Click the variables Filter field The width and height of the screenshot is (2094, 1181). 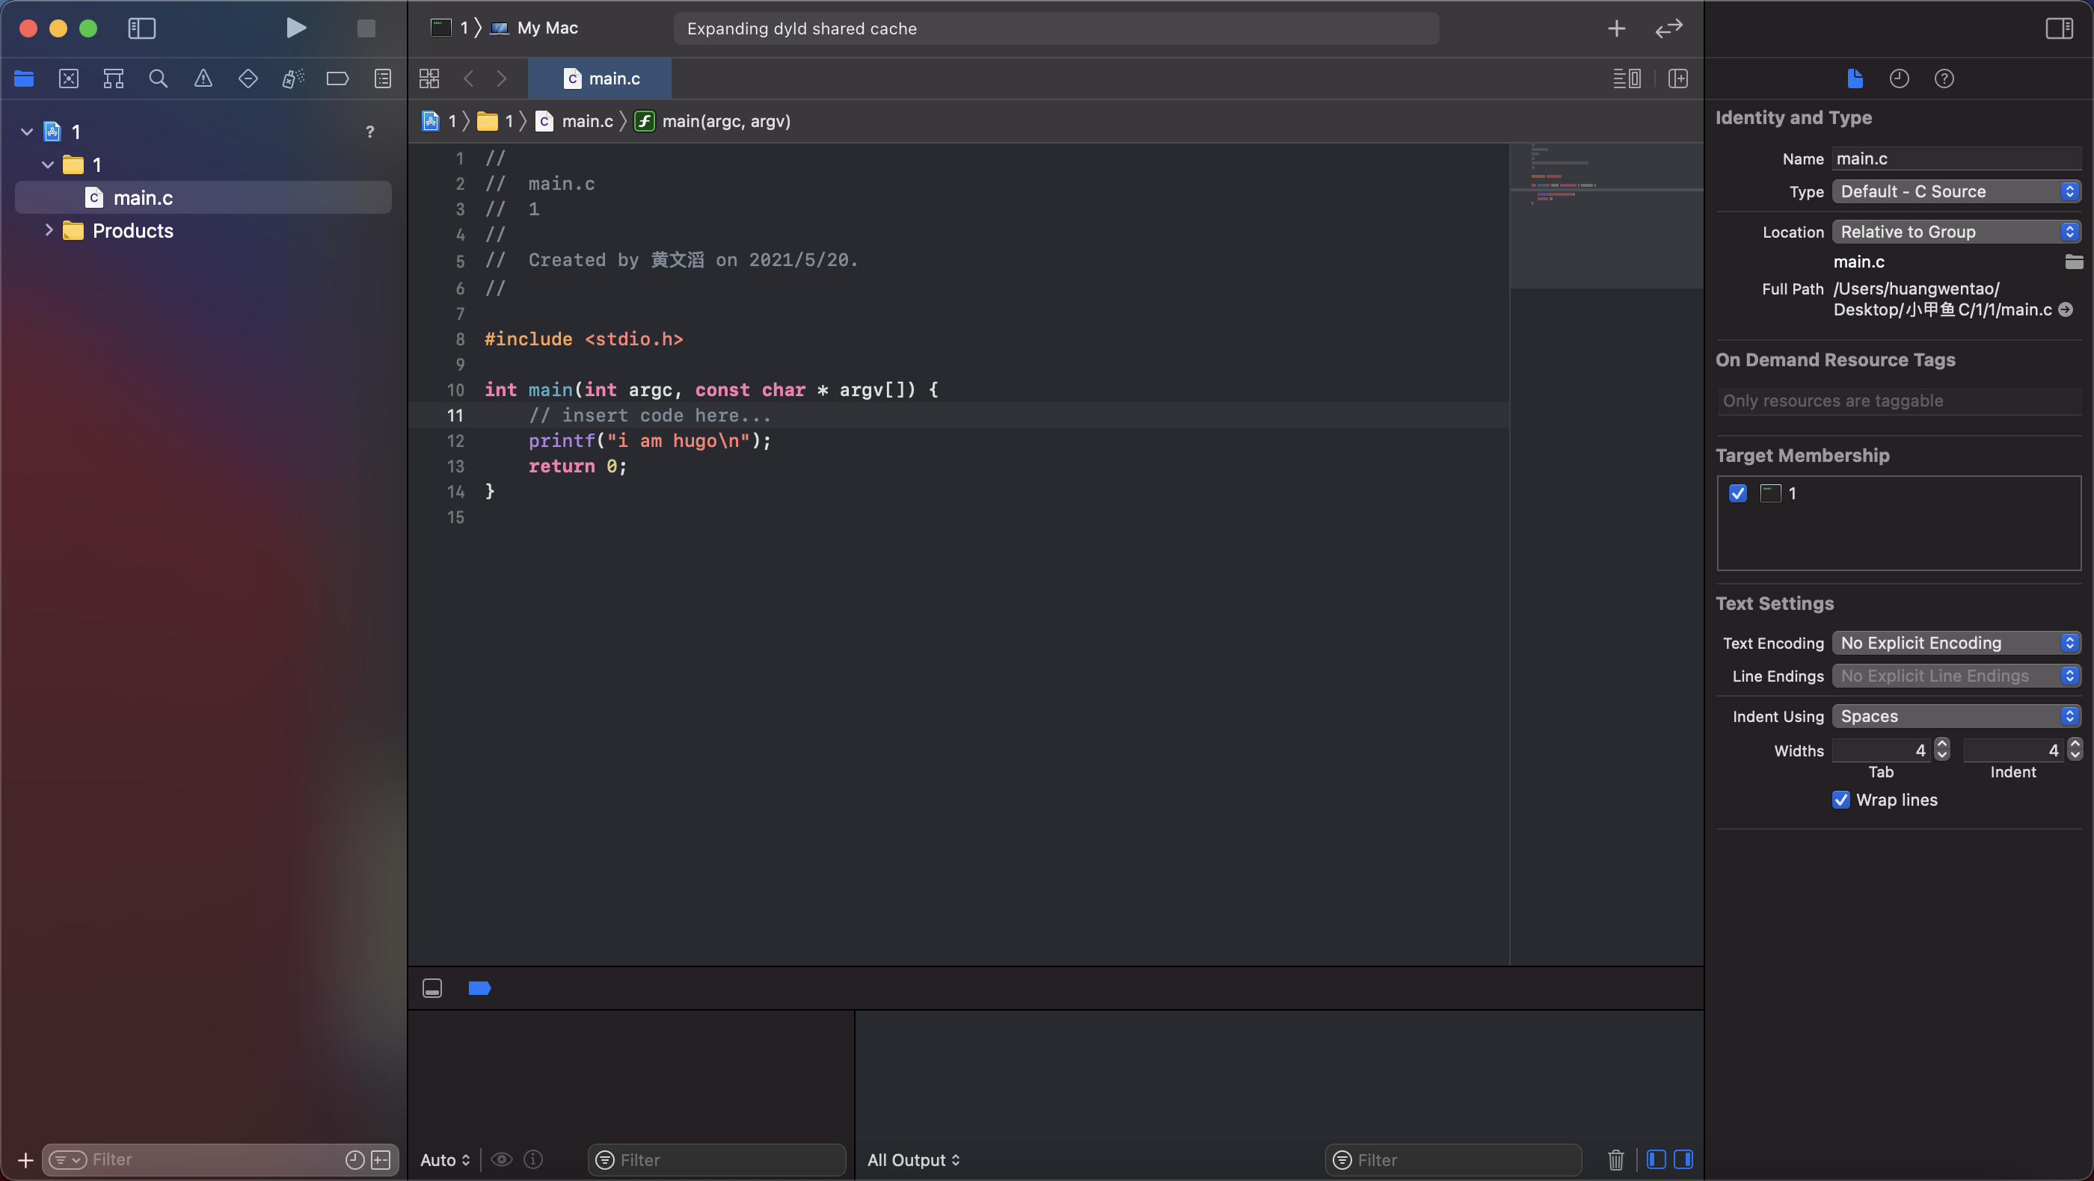(716, 1160)
